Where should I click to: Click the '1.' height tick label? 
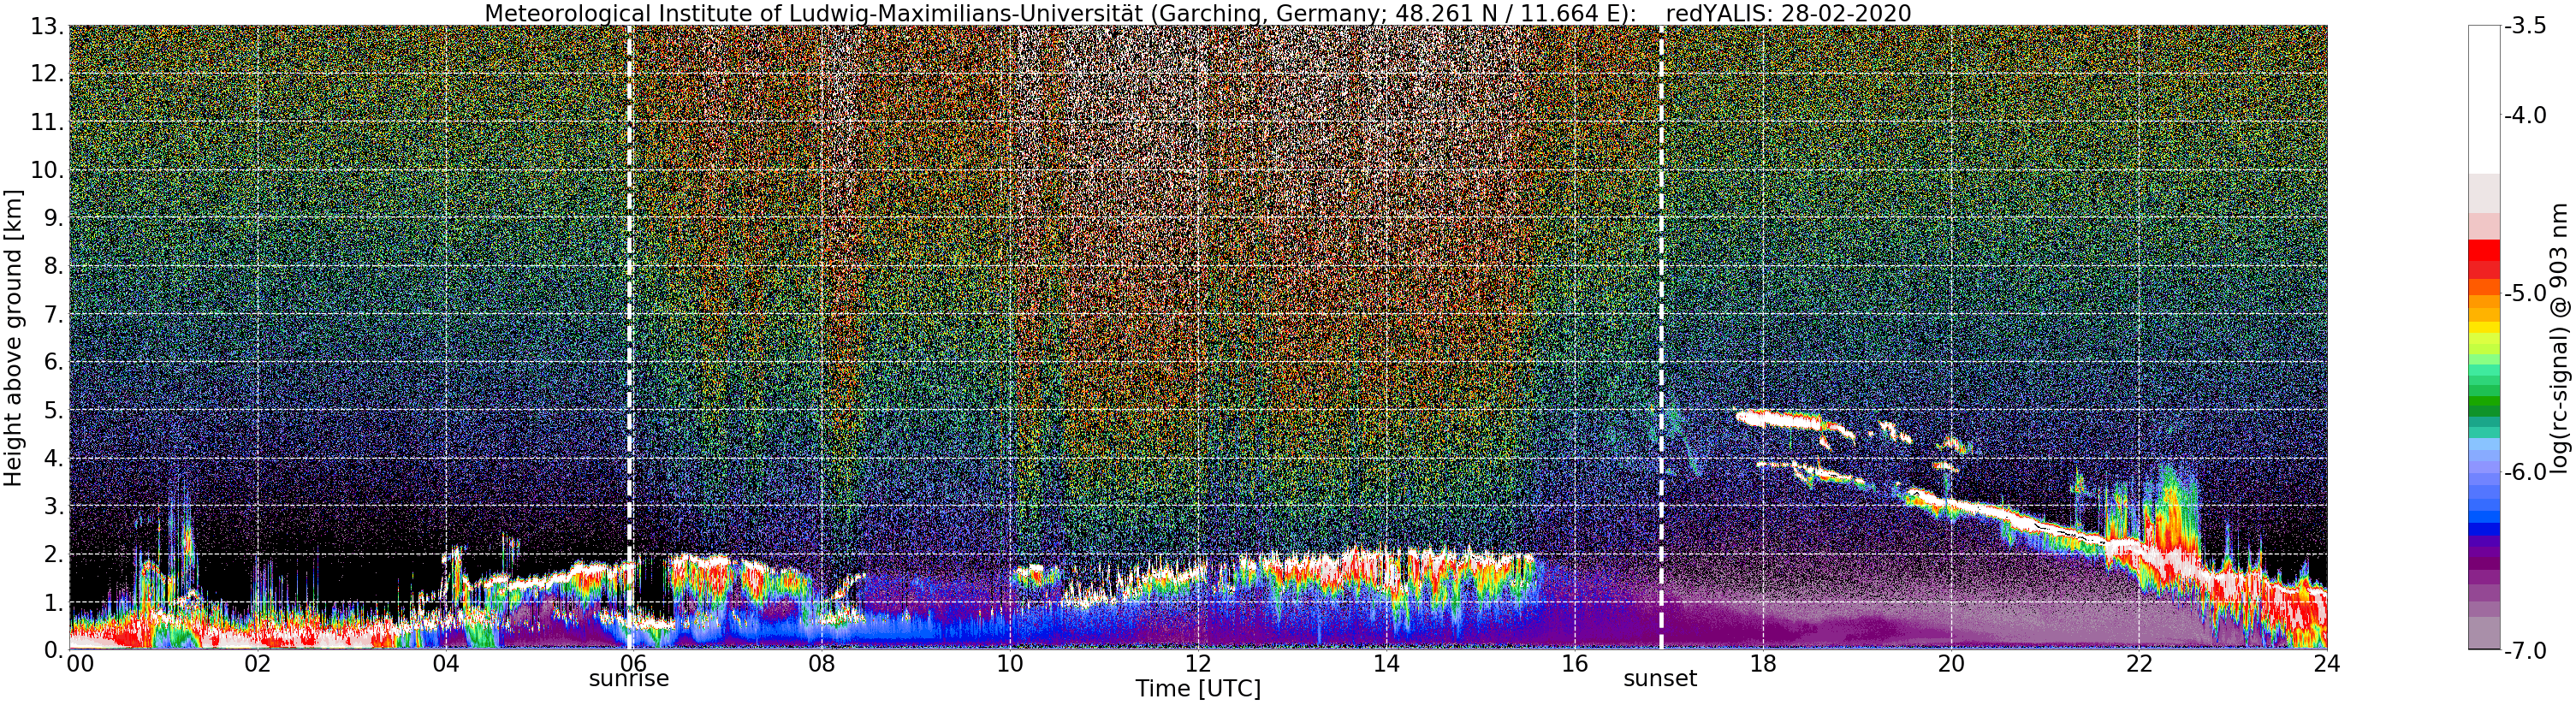click(53, 602)
